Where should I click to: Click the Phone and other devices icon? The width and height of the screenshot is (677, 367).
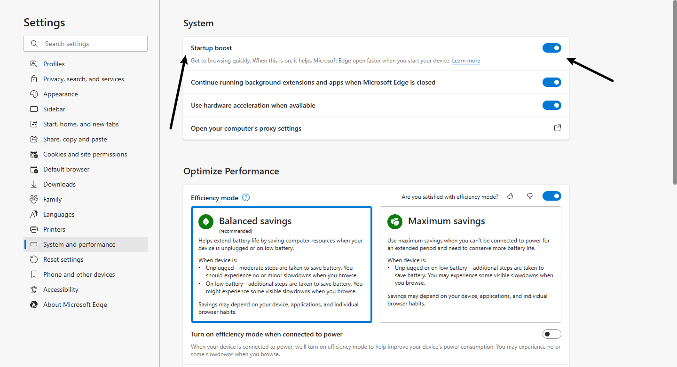[34, 274]
